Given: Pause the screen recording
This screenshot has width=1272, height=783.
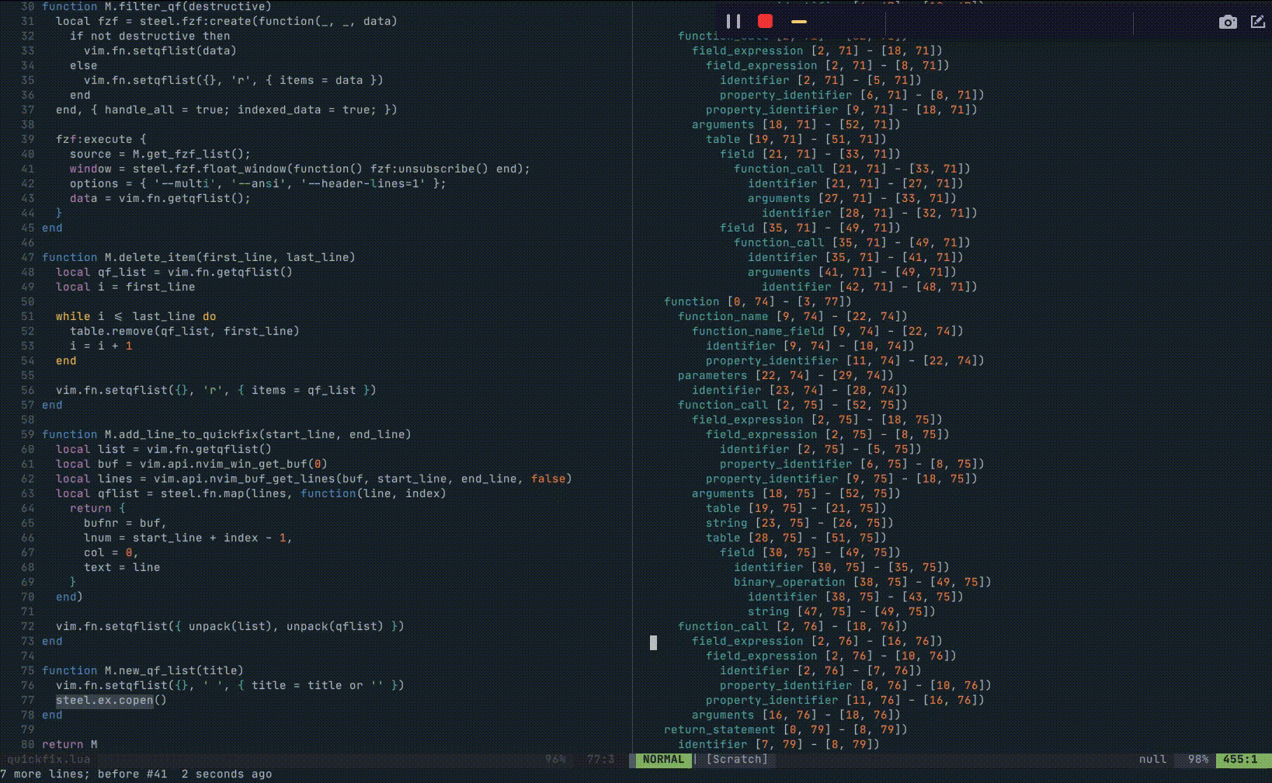Looking at the screenshot, I should coord(733,22).
